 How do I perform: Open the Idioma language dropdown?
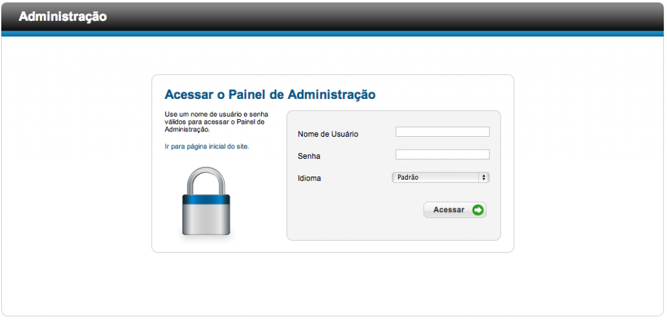(440, 177)
